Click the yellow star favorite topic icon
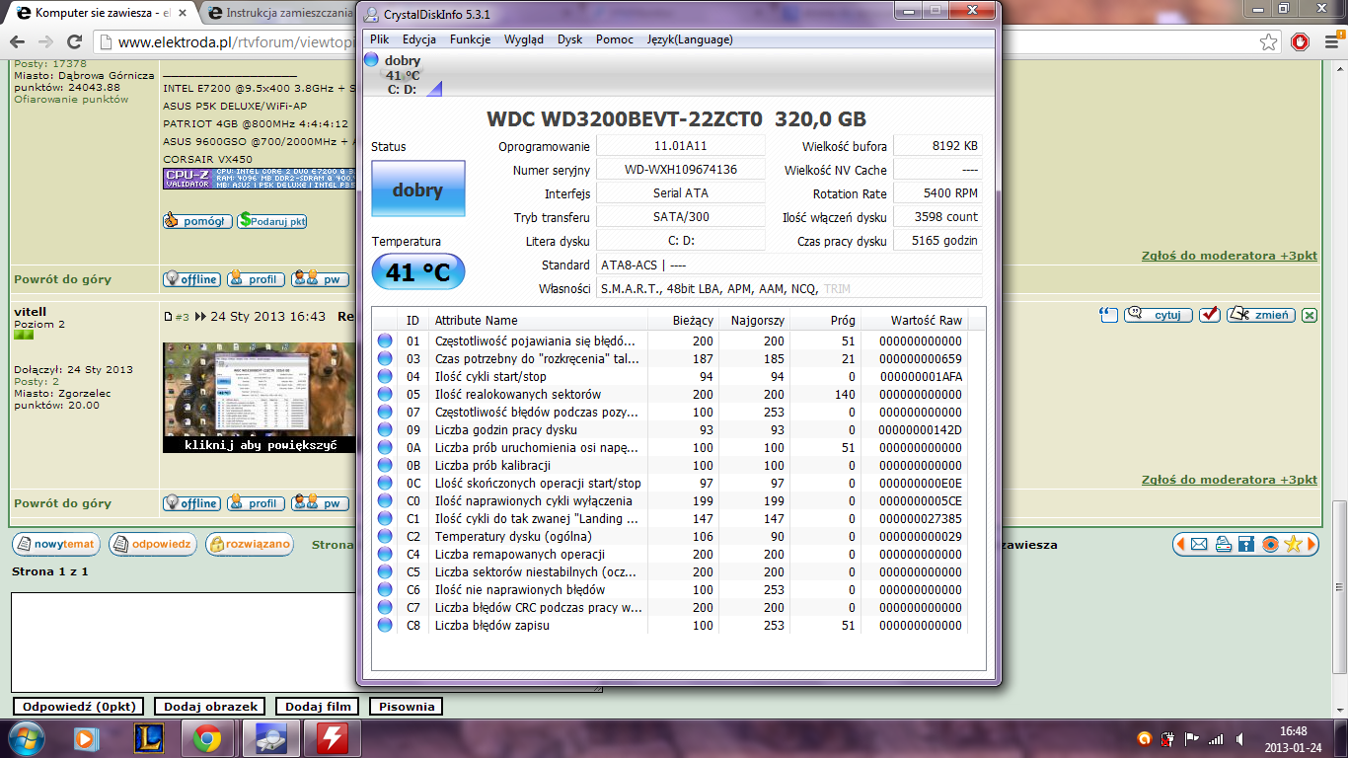 tap(1294, 544)
